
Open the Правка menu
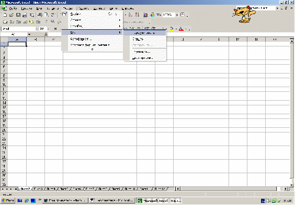[x=27, y=8]
